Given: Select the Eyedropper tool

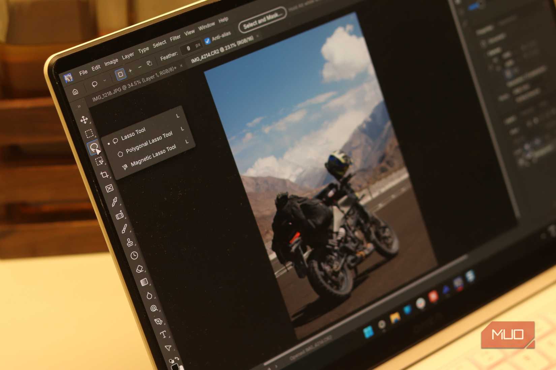Looking at the screenshot, I should 115,202.
